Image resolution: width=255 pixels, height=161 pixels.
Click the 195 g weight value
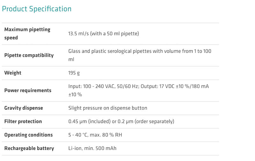74,73
